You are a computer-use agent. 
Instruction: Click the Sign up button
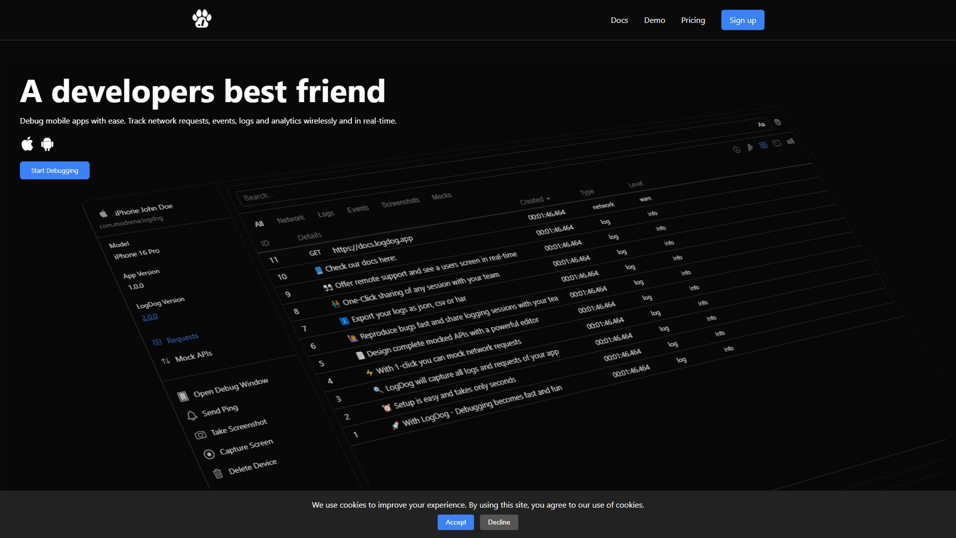pos(742,20)
